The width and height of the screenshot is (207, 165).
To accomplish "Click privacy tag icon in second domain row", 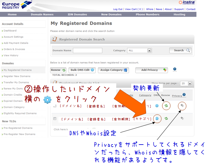I will [x=182, y=118].
